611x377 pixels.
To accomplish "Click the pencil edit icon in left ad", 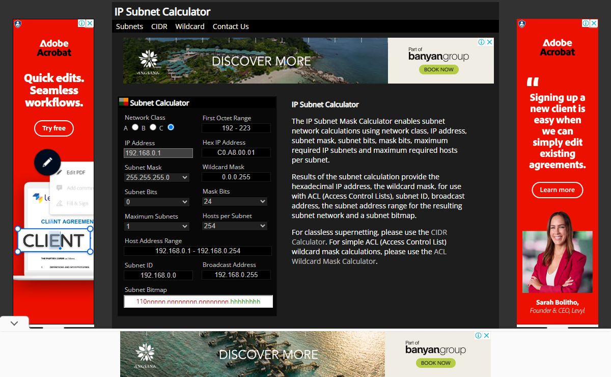I will click(47, 163).
